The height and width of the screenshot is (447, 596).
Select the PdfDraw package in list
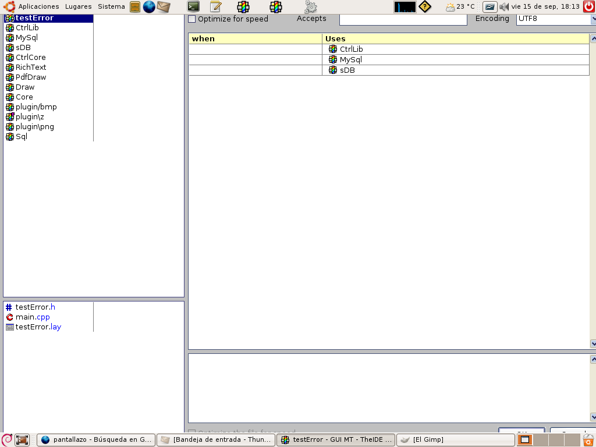click(31, 77)
